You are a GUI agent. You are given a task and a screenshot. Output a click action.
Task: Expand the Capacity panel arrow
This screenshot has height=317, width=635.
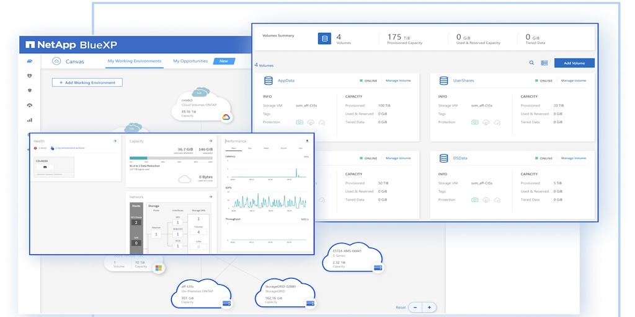point(211,141)
